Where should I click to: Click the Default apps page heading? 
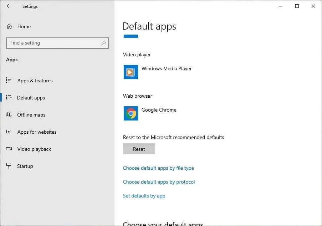(149, 26)
